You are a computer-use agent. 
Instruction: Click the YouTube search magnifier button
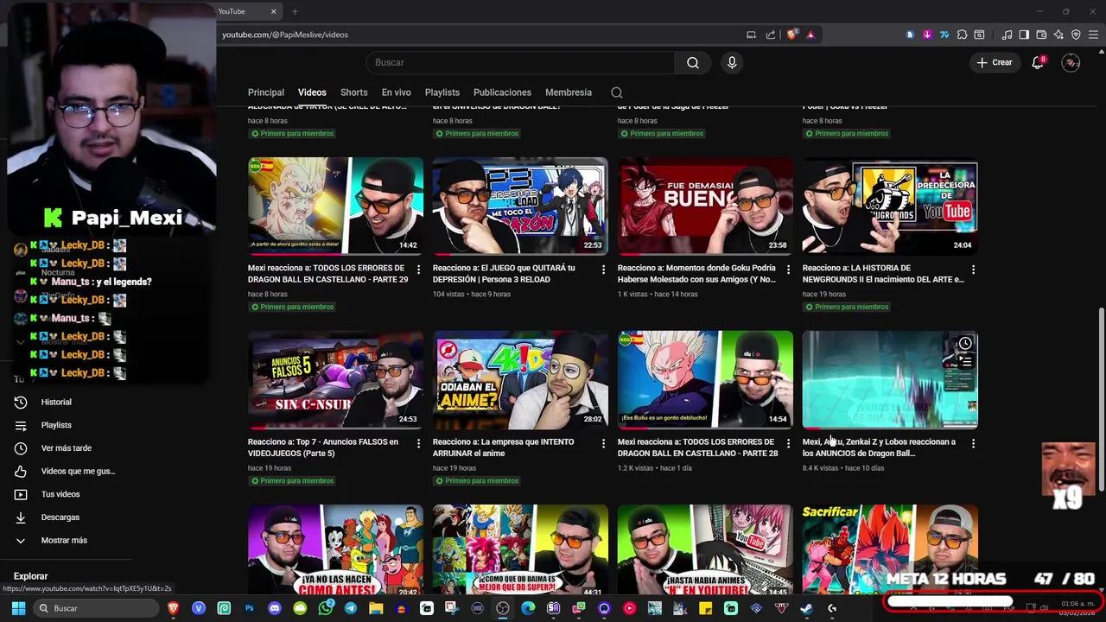pos(692,62)
